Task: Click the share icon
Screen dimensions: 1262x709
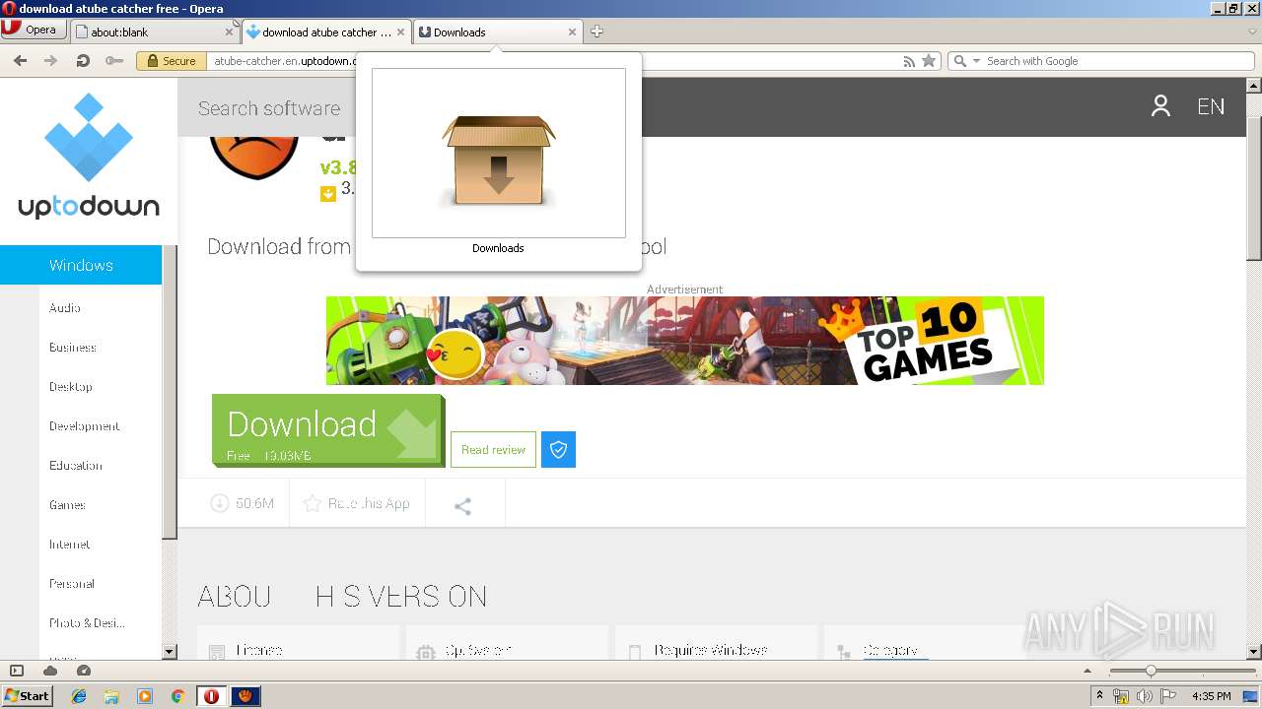Action: [463, 506]
